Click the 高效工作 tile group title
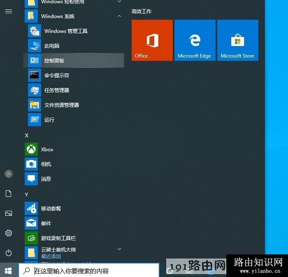Viewport: 288px width, 277px height. click(x=142, y=12)
